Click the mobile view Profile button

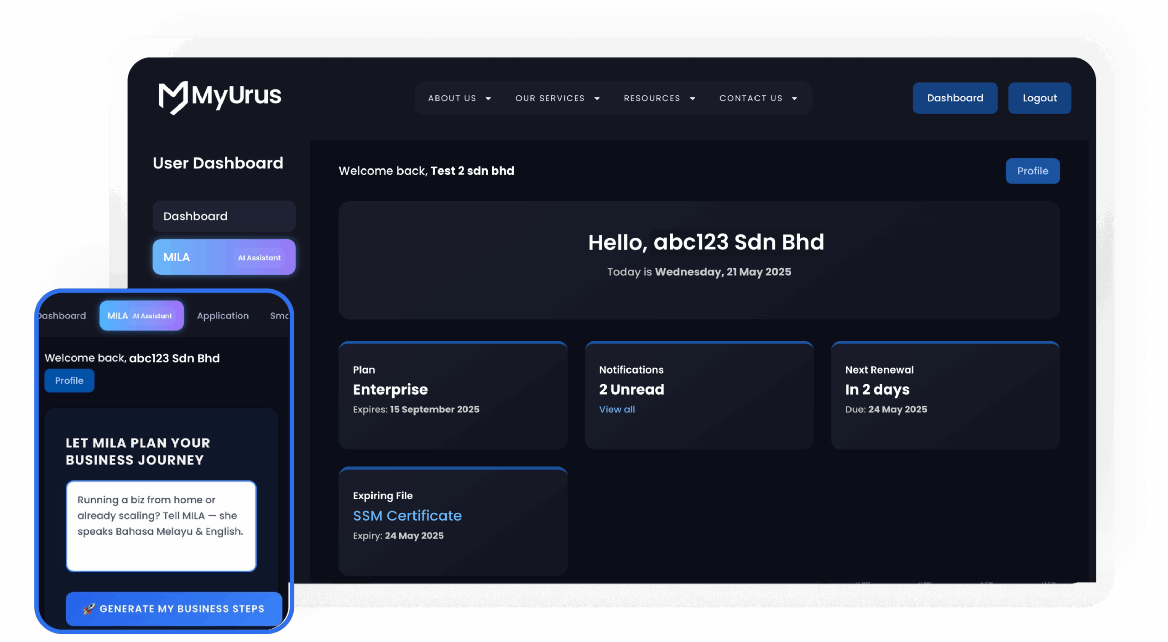click(69, 381)
